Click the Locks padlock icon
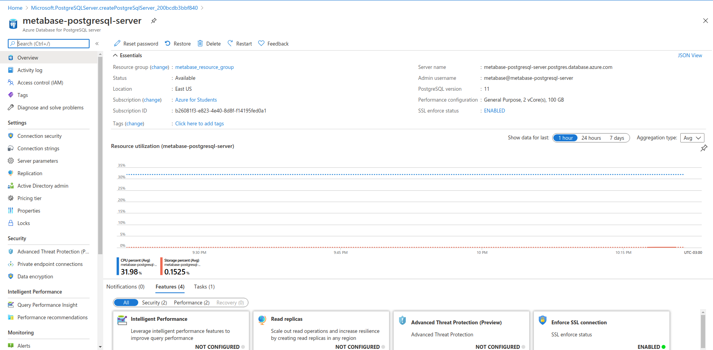This screenshot has height=350, width=713. [11, 223]
